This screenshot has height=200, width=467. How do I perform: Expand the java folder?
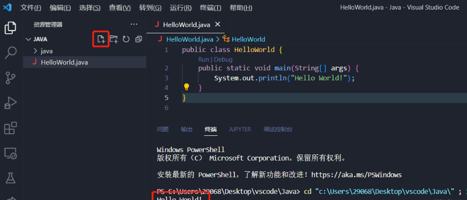pos(35,51)
